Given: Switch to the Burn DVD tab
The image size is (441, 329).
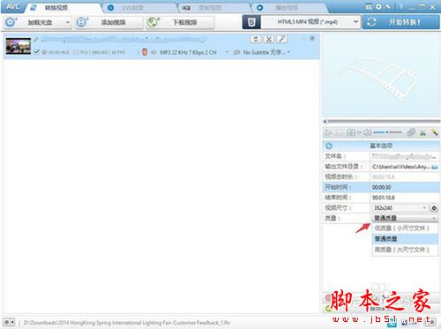Looking at the screenshot, I should [x=133, y=8].
